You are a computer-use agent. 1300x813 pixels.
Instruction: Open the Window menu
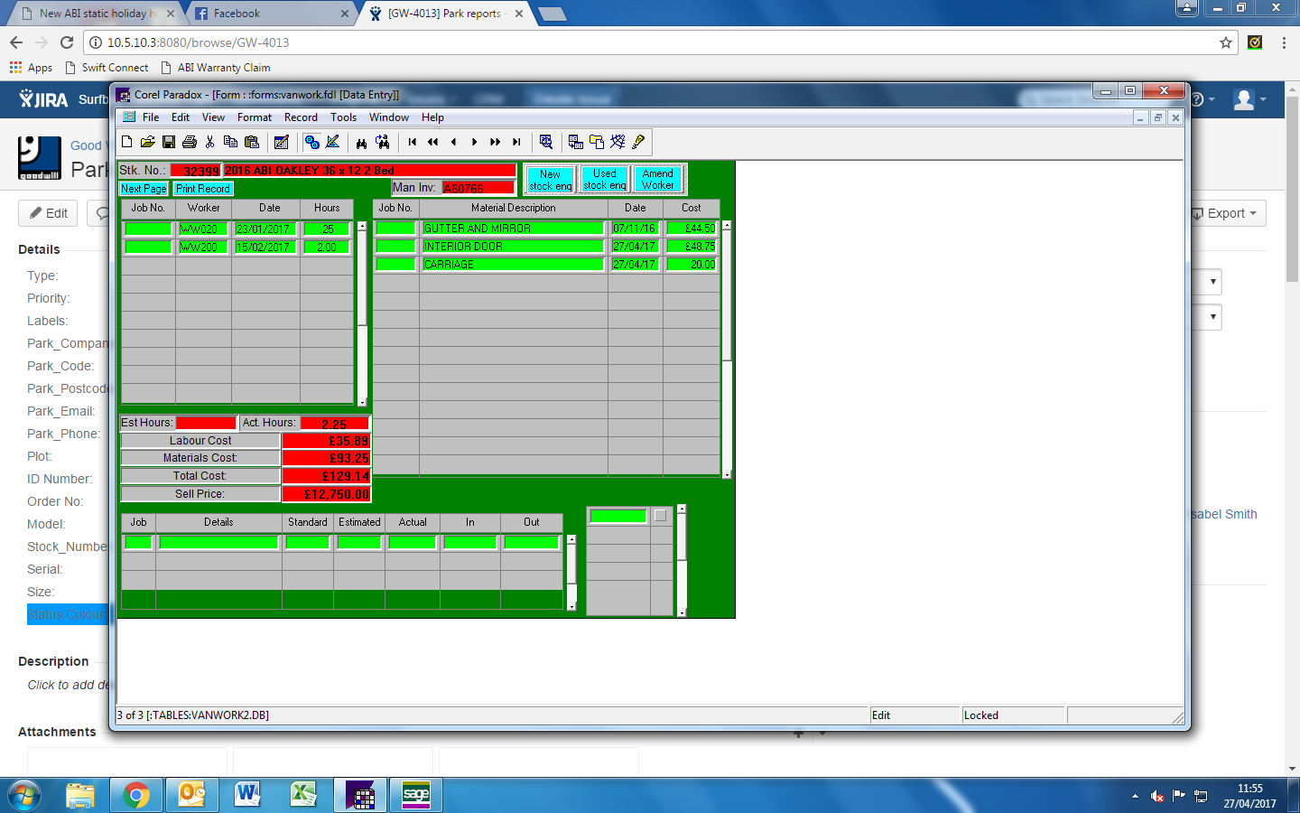click(389, 117)
